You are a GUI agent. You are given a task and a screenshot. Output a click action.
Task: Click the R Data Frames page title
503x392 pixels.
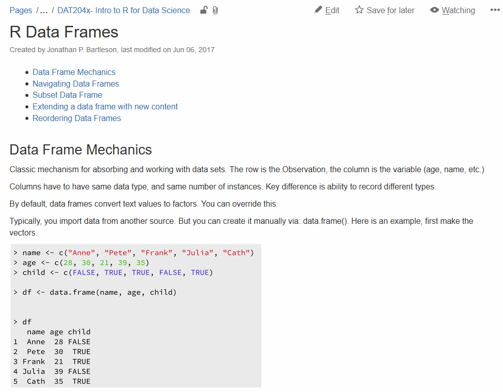tap(64, 32)
